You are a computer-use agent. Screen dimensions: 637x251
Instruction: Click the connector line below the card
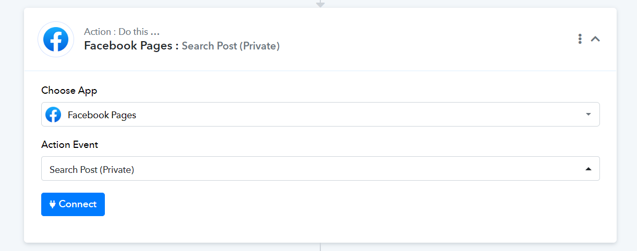click(x=320, y=247)
